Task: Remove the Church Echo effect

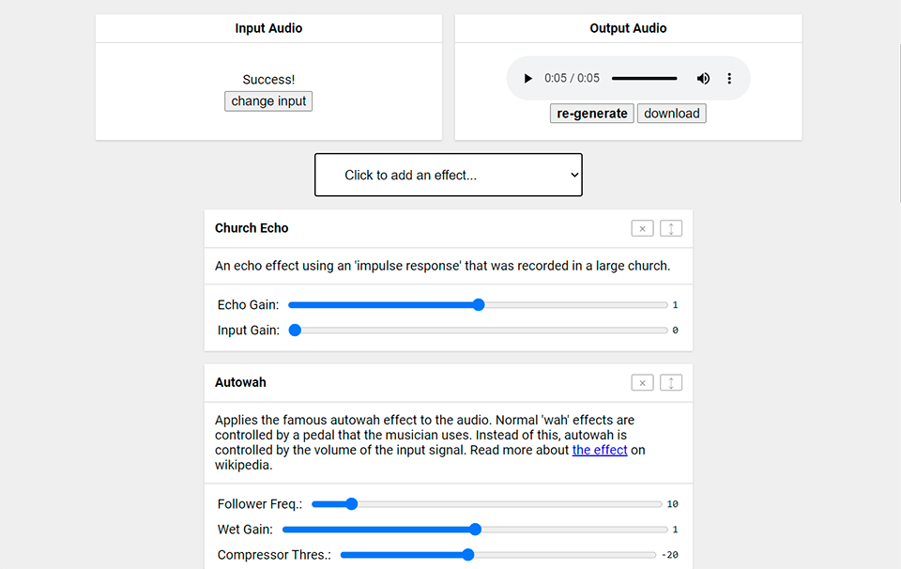Action: tap(642, 228)
